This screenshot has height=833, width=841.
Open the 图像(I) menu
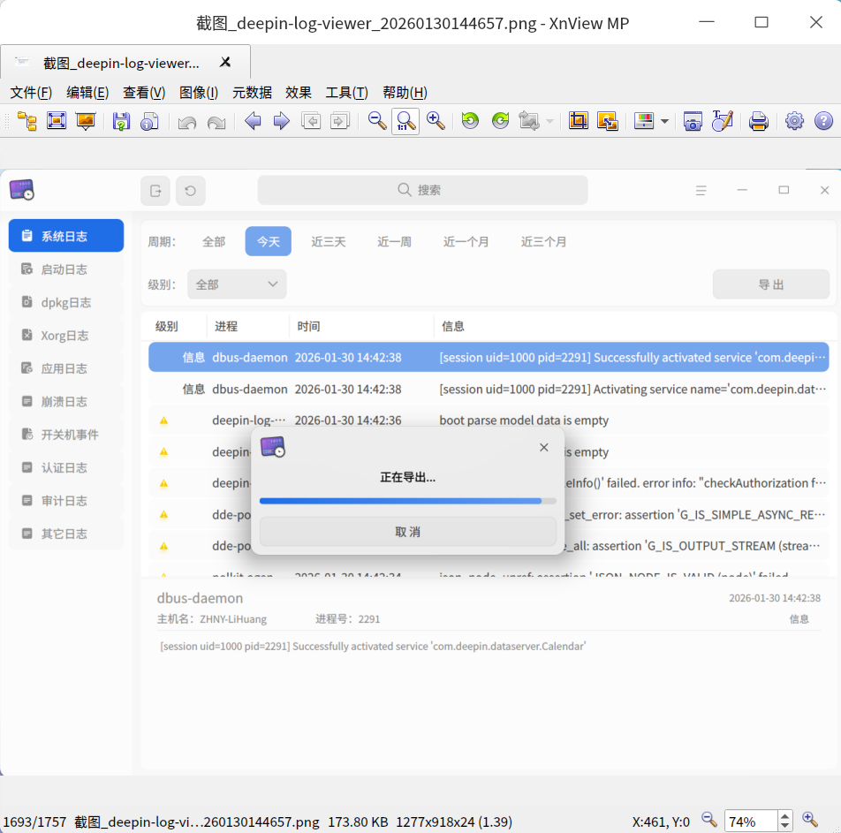(x=199, y=92)
